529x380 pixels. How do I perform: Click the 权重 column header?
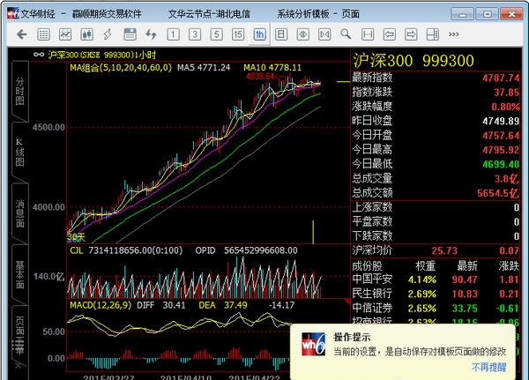point(426,266)
